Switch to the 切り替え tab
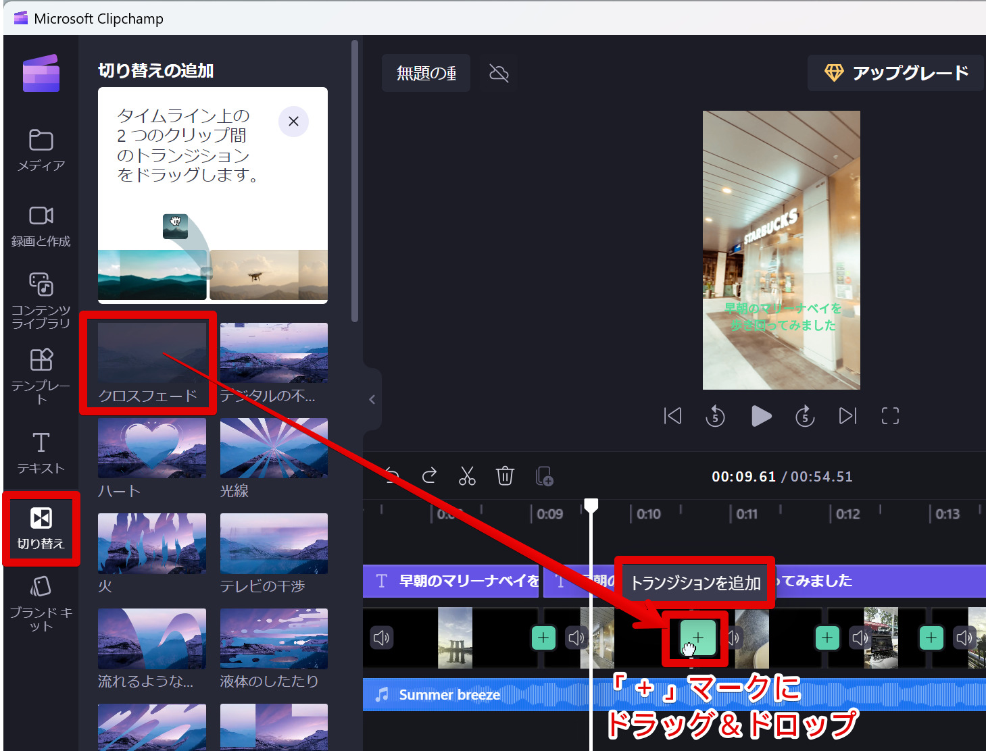Image resolution: width=986 pixels, height=751 pixels. click(x=41, y=529)
